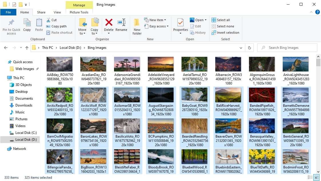Switch to the View tab
The width and height of the screenshot is (321, 181).
(57, 12)
